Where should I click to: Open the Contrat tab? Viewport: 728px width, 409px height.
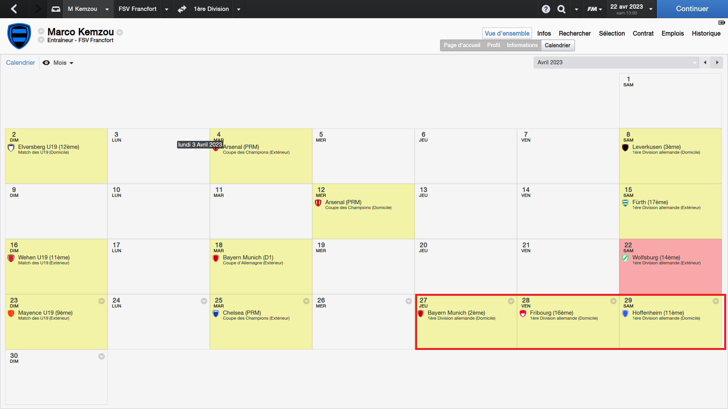click(643, 33)
